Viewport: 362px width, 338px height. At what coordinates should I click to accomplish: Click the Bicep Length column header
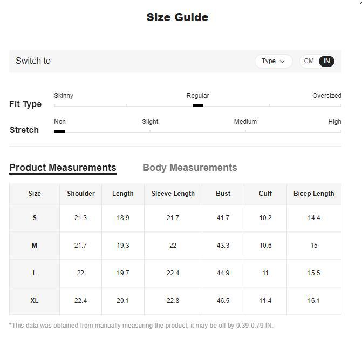coord(314,194)
